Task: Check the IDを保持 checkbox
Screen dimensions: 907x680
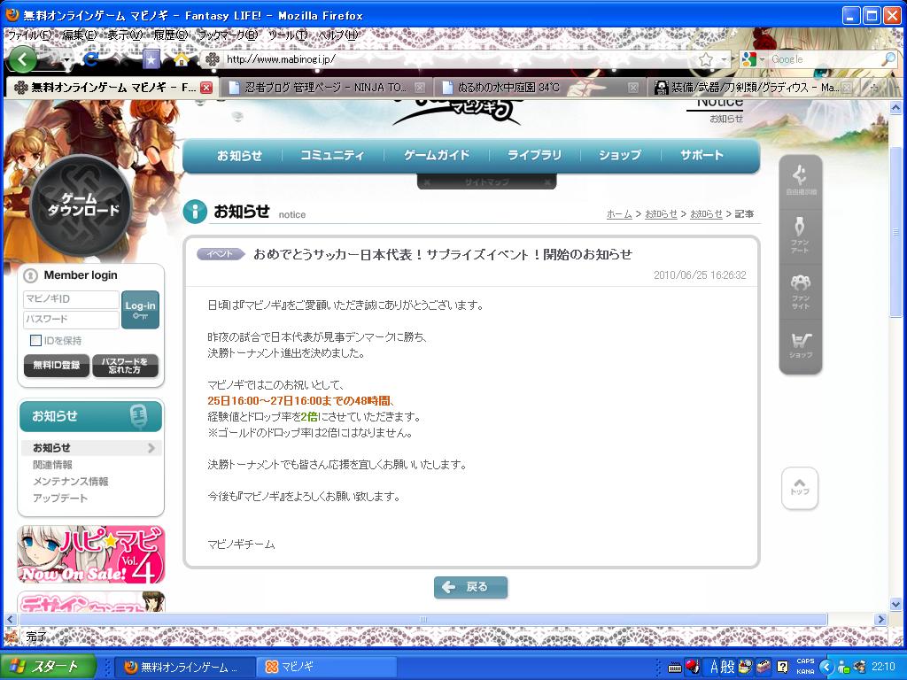Action: [35, 341]
